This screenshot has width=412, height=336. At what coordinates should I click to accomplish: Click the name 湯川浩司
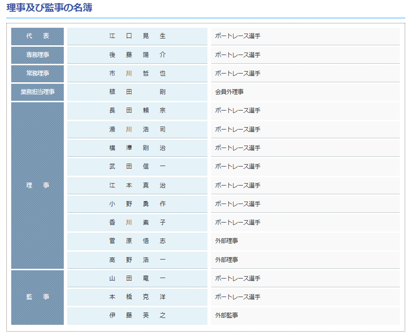[x=137, y=130]
